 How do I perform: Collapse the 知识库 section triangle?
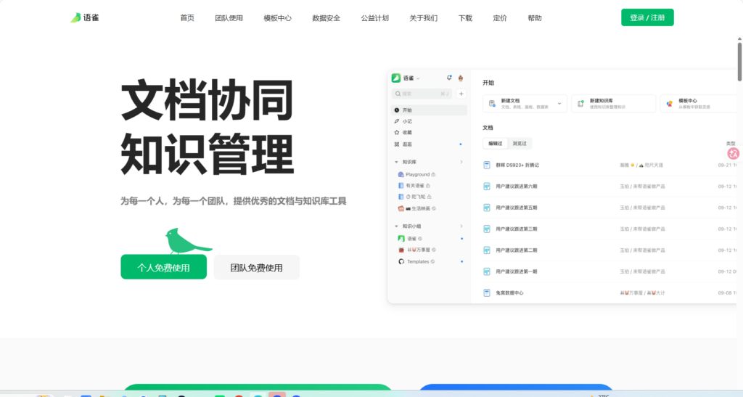(x=397, y=162)
